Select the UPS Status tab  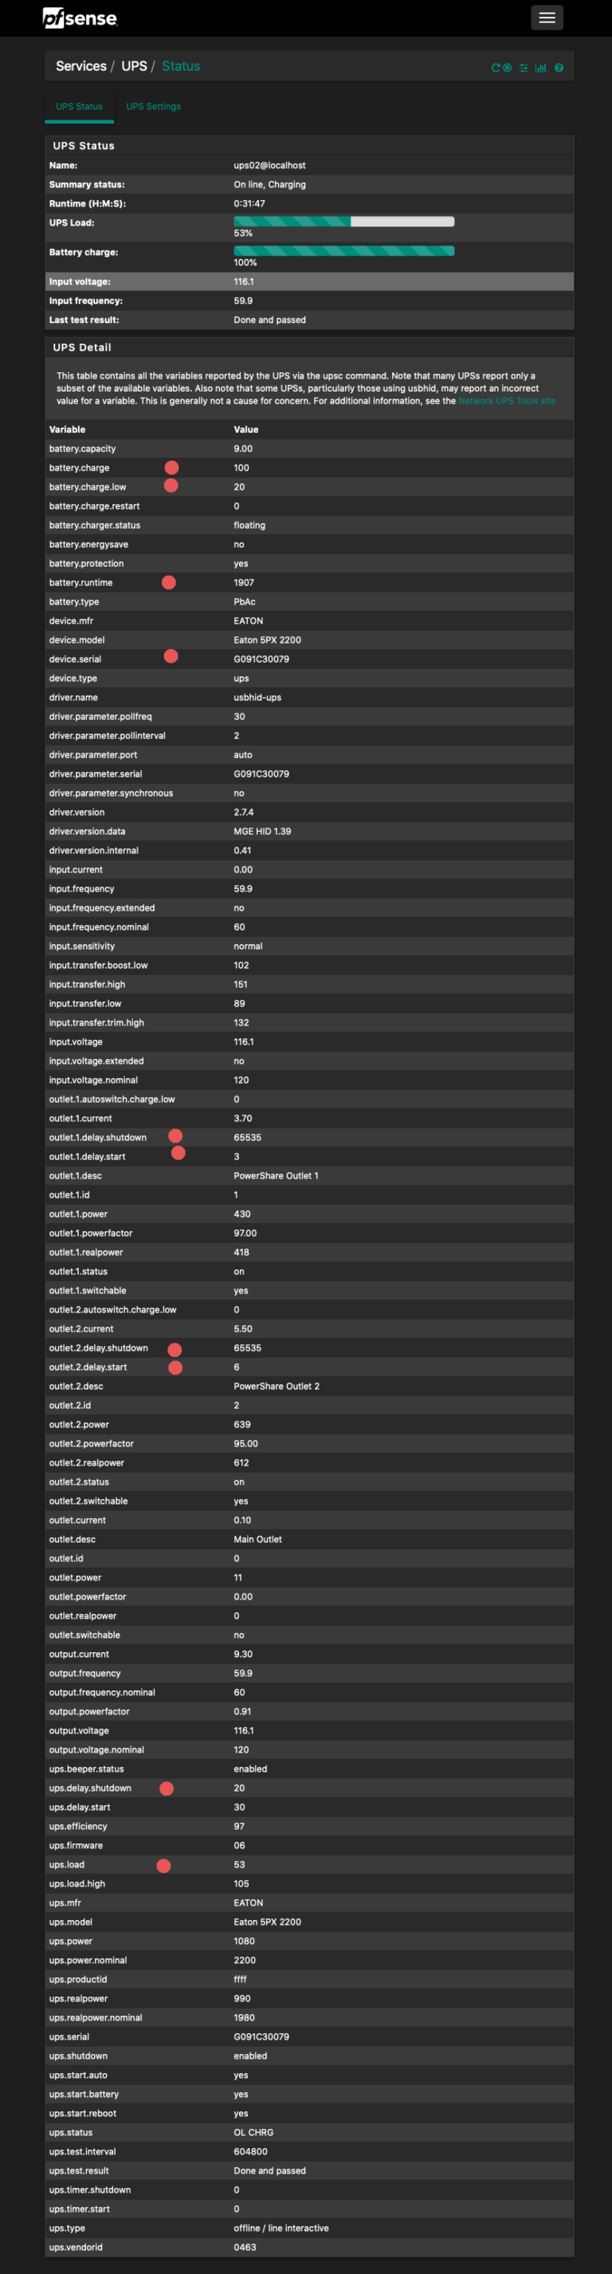coord(80,106)
